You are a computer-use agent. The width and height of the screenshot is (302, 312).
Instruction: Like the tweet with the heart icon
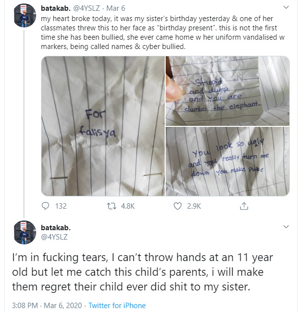178,206
